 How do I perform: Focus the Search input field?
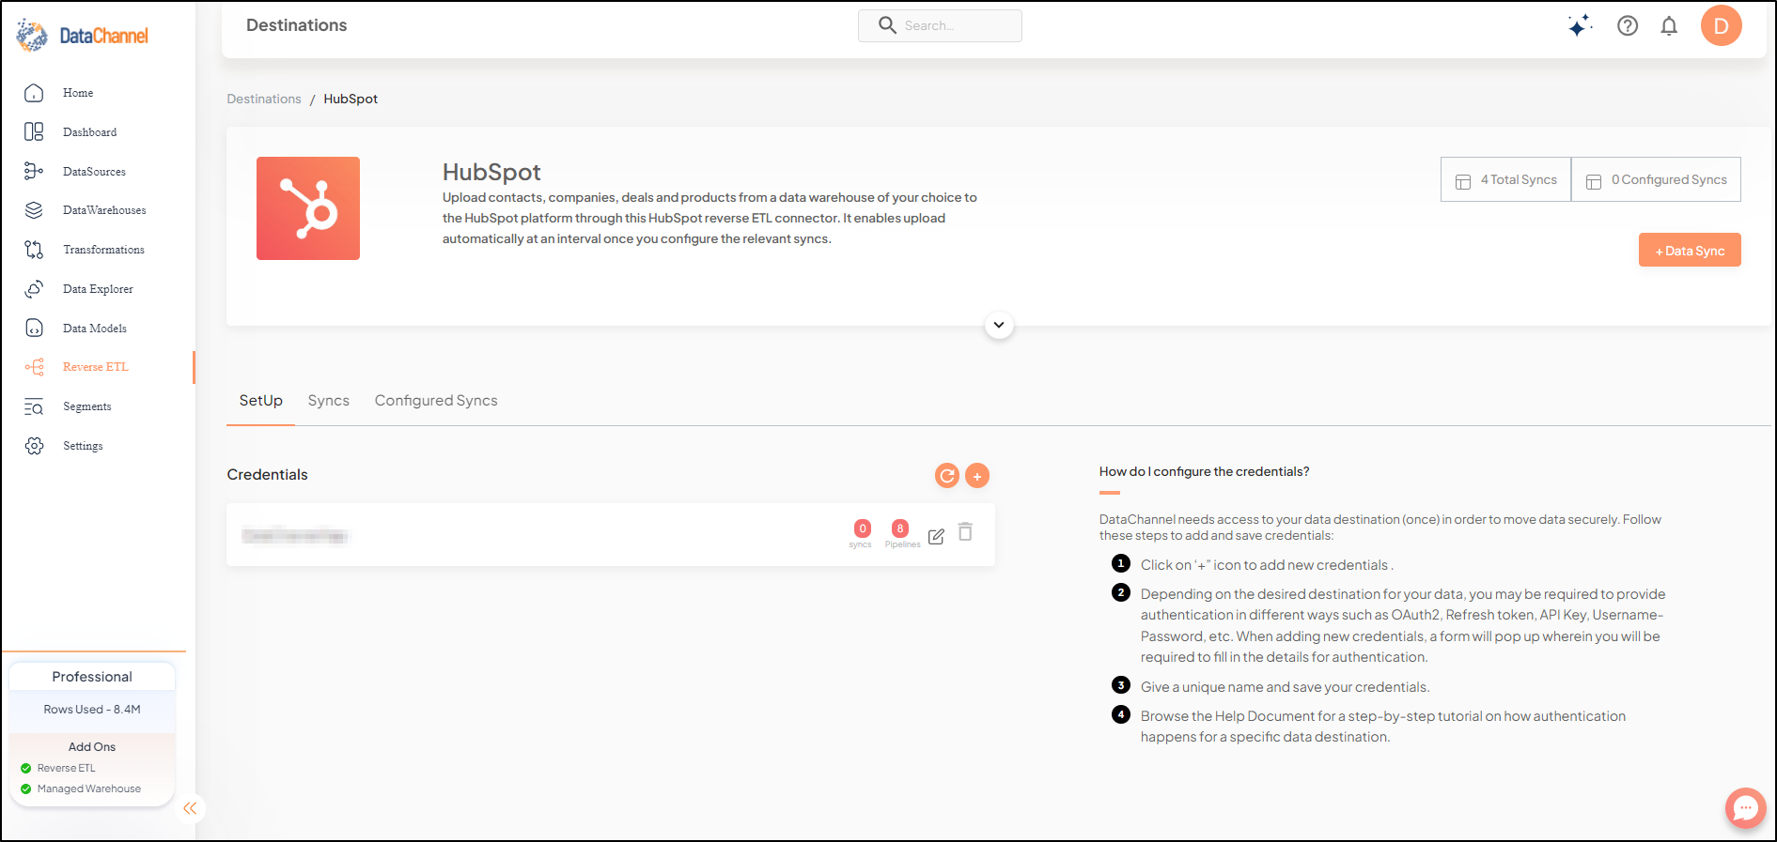coord(940,25)
